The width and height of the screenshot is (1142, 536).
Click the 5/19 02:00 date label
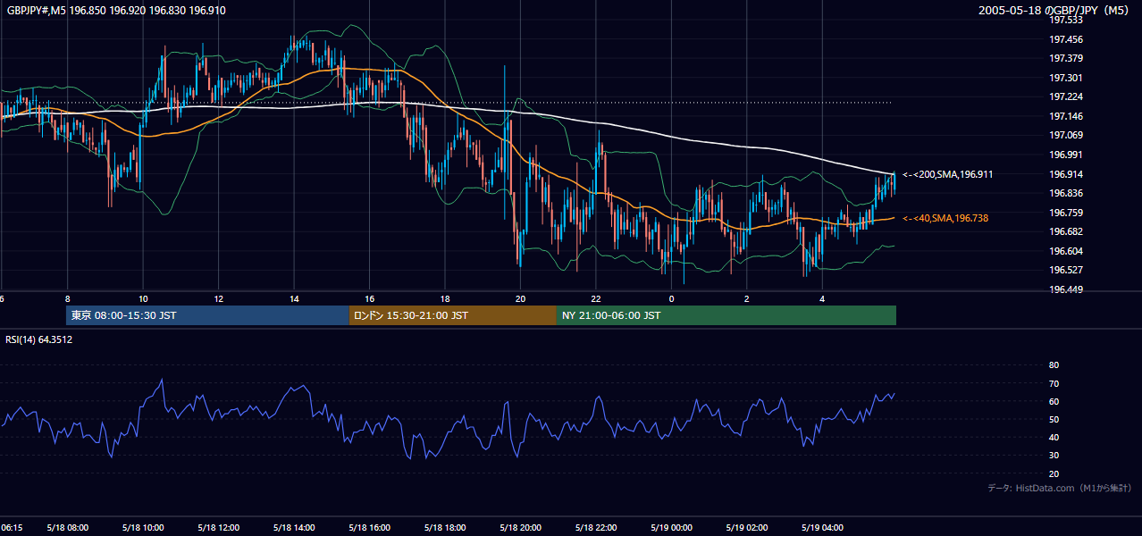[x=747, y=528]
